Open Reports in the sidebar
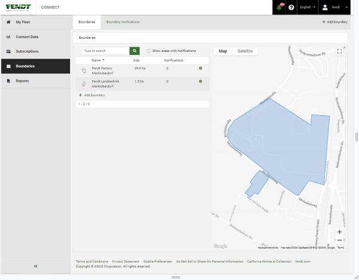Image resolution: width=359 pixels, height=280 pixels. coord(22,81)
